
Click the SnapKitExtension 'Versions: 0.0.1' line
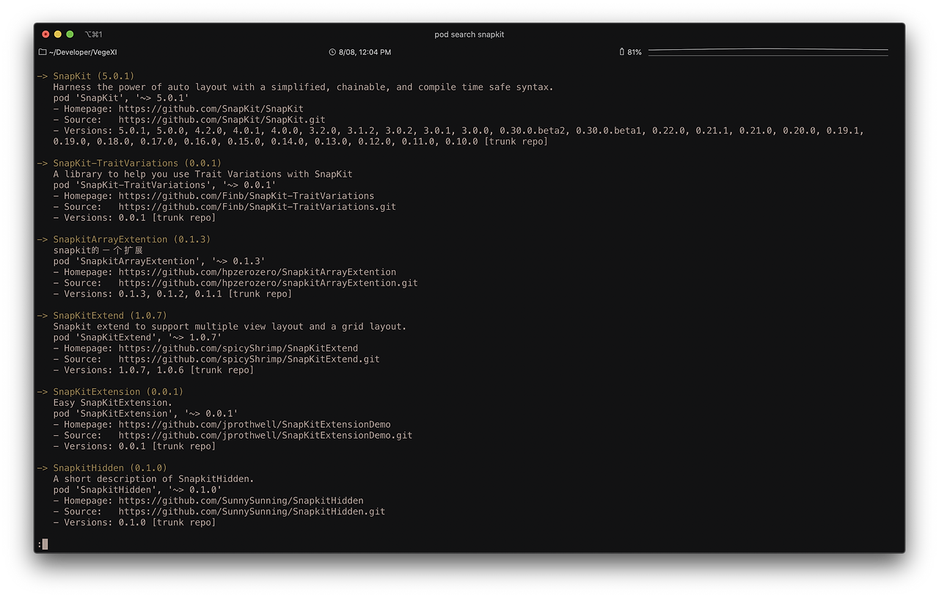(x=134, y=447)
